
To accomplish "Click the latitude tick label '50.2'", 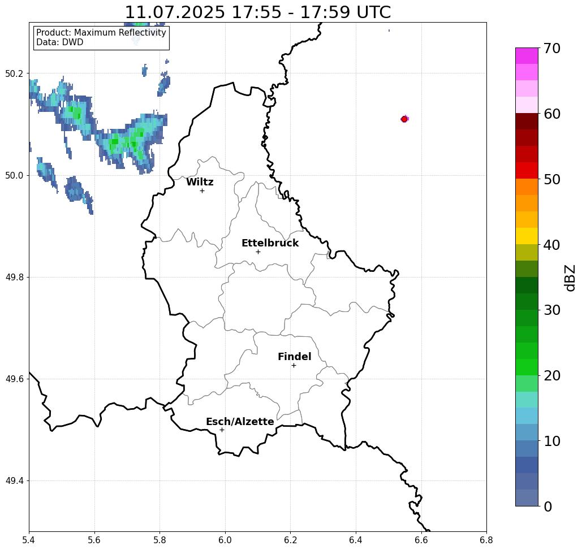I will pos(14,73).
